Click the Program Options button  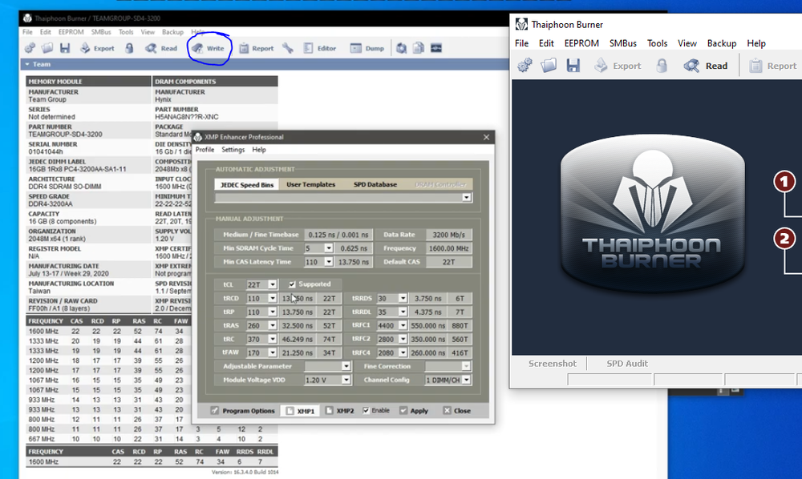click(x=244, y=410)
